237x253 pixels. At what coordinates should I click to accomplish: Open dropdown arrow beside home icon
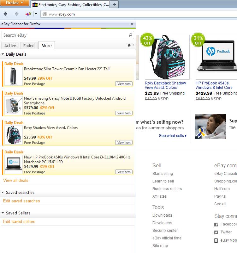click(x=133, y=45)
